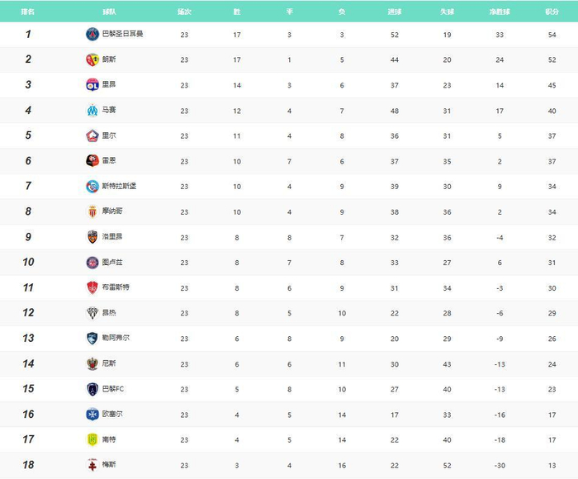Click the Metz (梅斯) club badge
The width and height of the screenshot is (578, 479).
point(92,465)
